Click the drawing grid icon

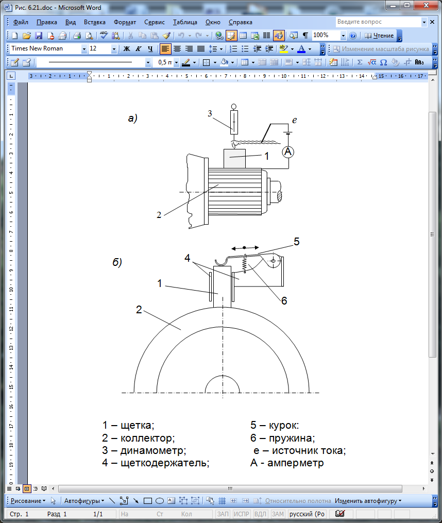tap(222, 501)
